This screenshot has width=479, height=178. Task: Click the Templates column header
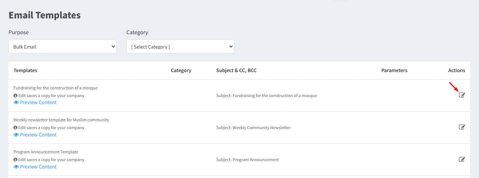(25, 70)
